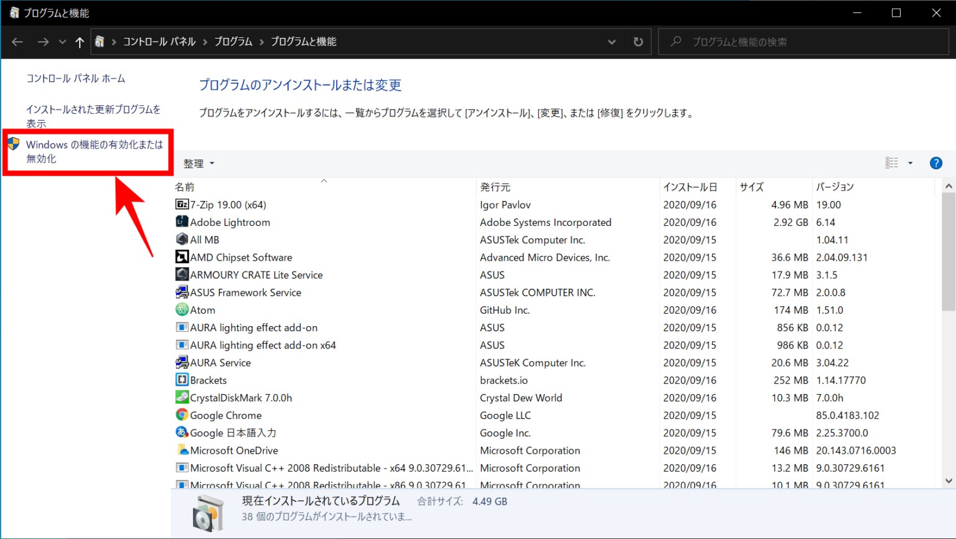The width and height of the screenshot is (956, 539).
Task: Open help with the question mark icon
Action: (x=936, y=162)
